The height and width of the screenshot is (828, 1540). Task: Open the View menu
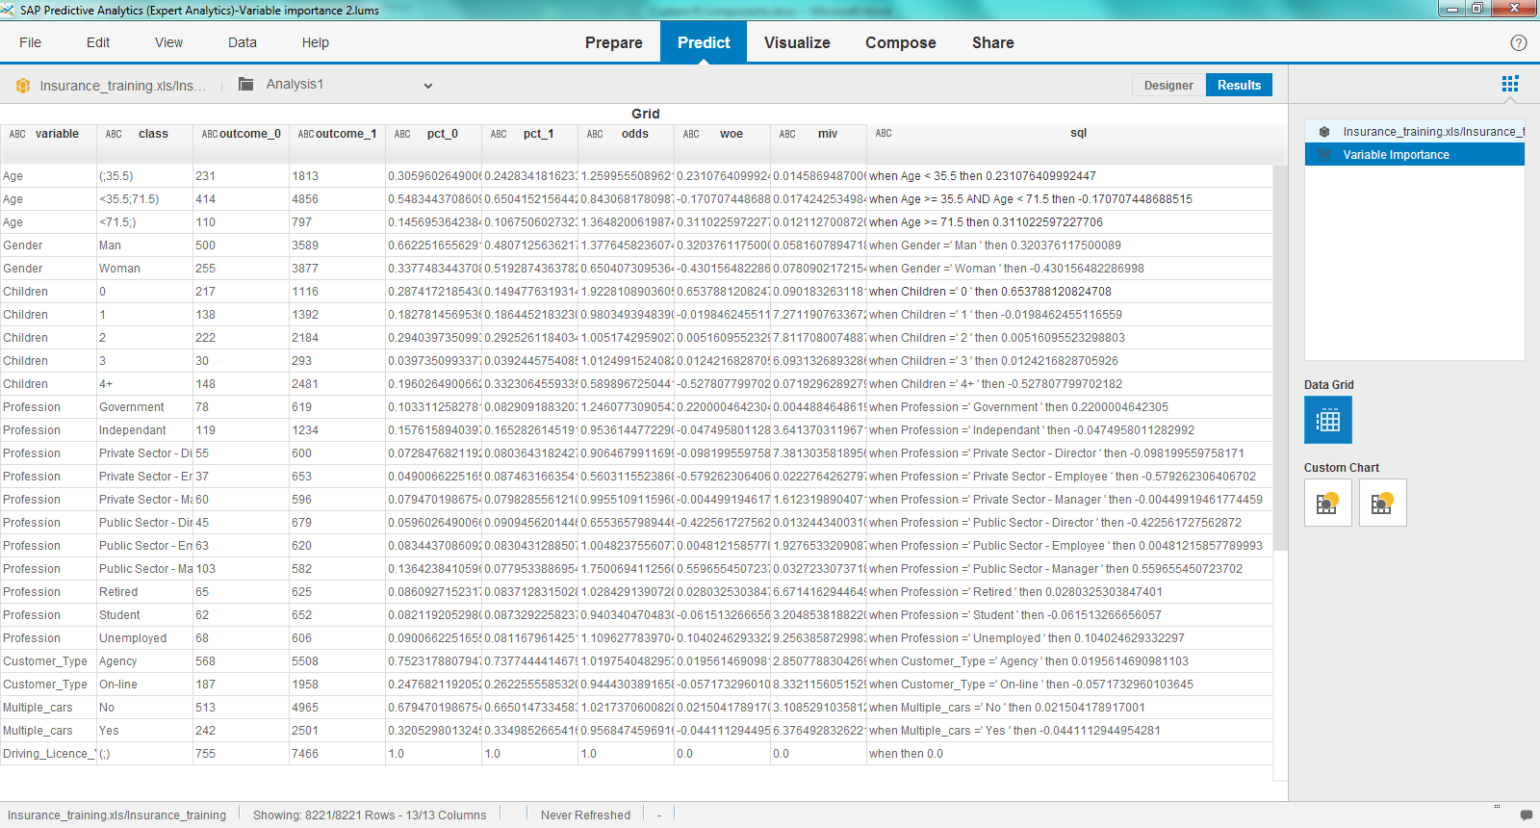click(168, 42)
